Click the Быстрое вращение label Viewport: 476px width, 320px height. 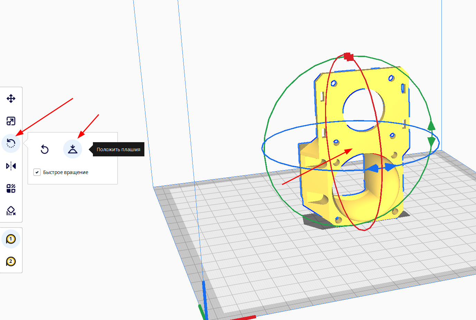[x=66, y=172]
